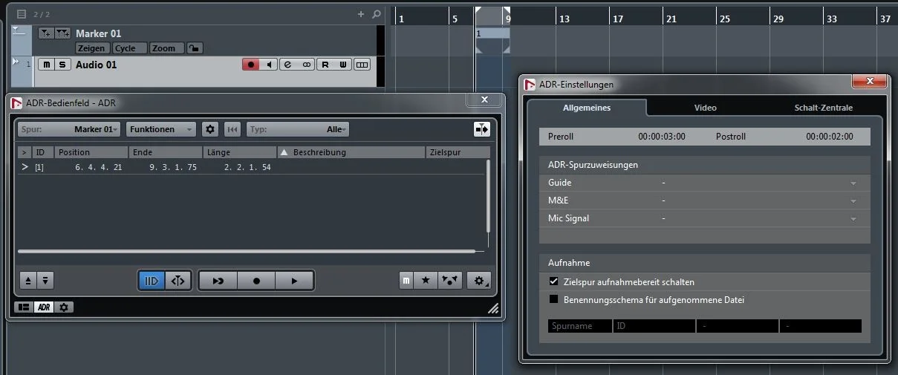Solo the Audio 01 track
The height and width of the screenshot is (375, 898).
point(62,65)
